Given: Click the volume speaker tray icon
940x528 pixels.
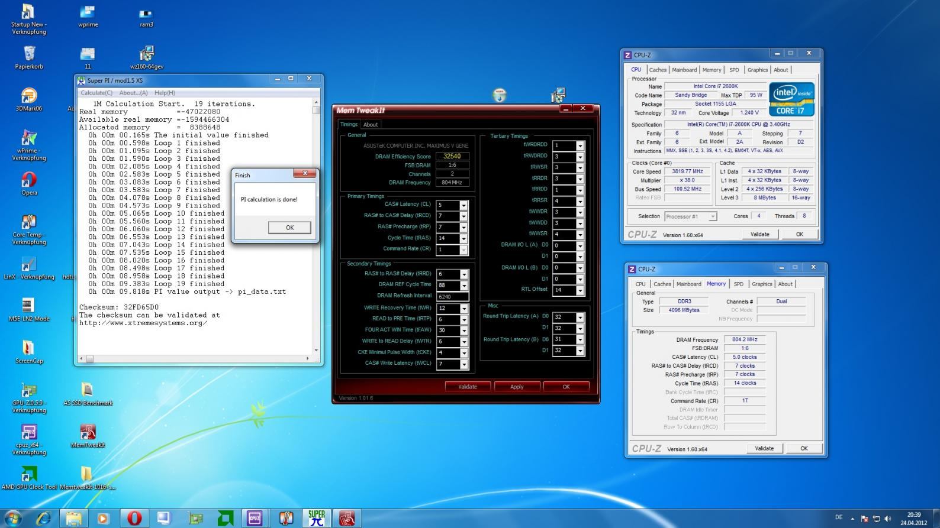Looking at the screenshot, I should [888, 519].
